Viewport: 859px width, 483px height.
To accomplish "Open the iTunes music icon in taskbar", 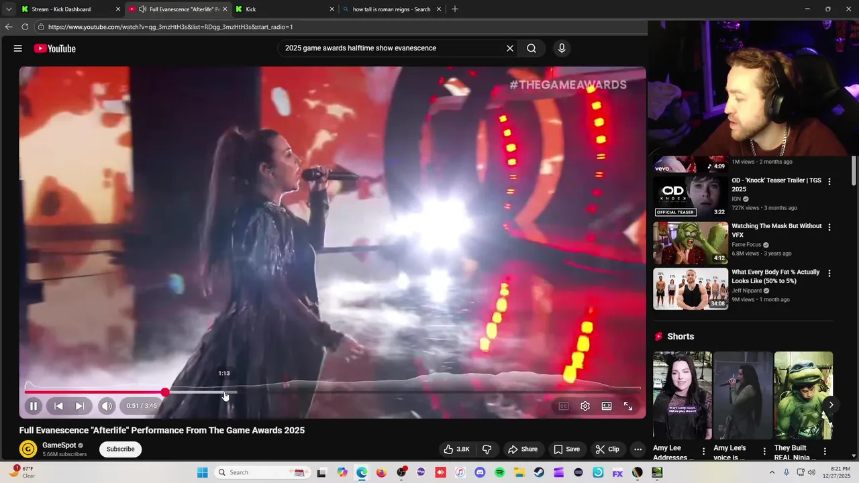I will [x=460, y=472].
